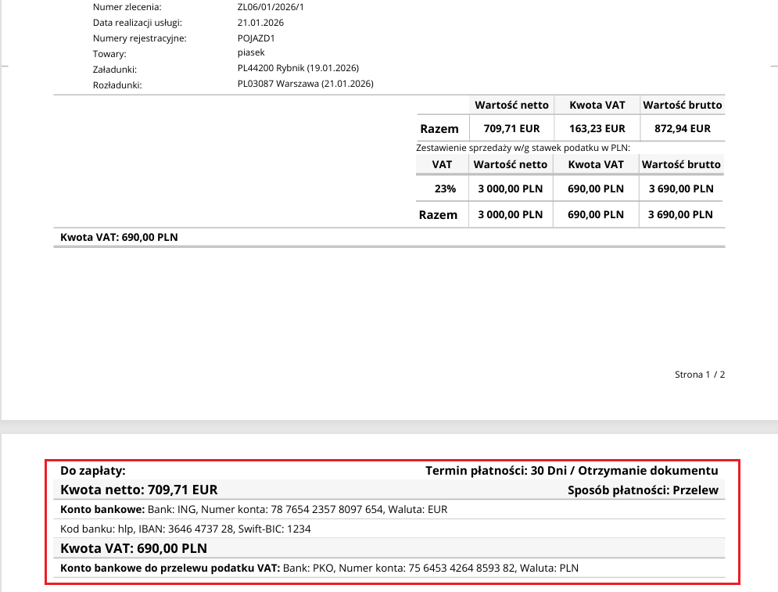This screenshot has height=592, width=778.
Task: Click the Wartość brutto header above EUR row
Action: (683, 106)
